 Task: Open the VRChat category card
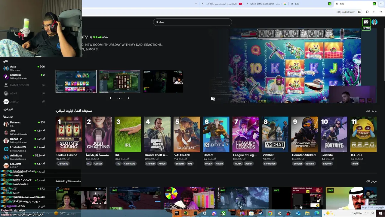(x=275, y=134)
